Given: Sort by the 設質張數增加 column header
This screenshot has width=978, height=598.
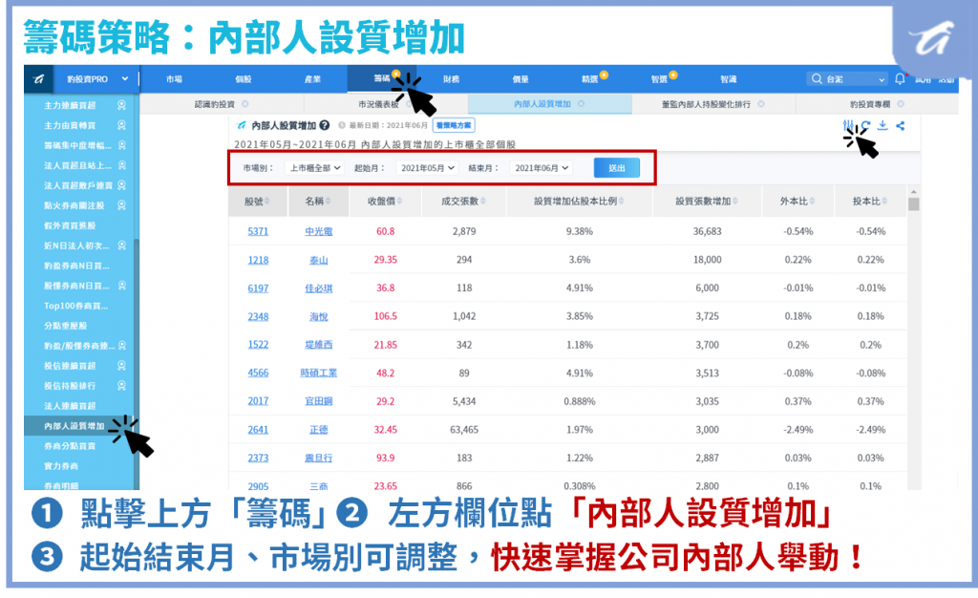Looking at the screenshot, I should 707,202.
